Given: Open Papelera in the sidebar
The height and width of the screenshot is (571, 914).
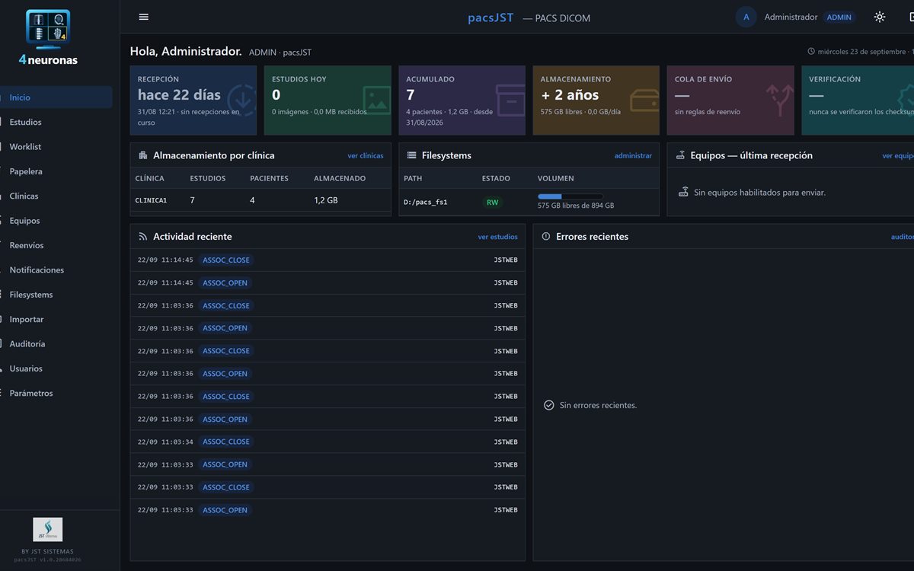Looking at the screenshot, I should (56, 171).
